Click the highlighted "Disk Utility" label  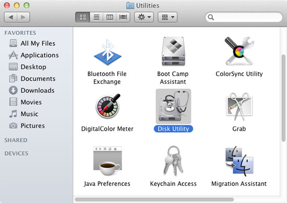(x=173, y=129)
